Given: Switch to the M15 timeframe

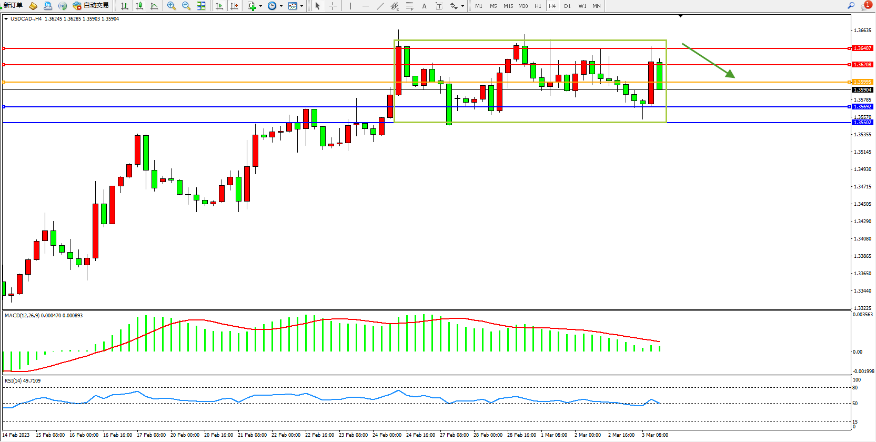Looking at the screenshot, I should [508, 6].
